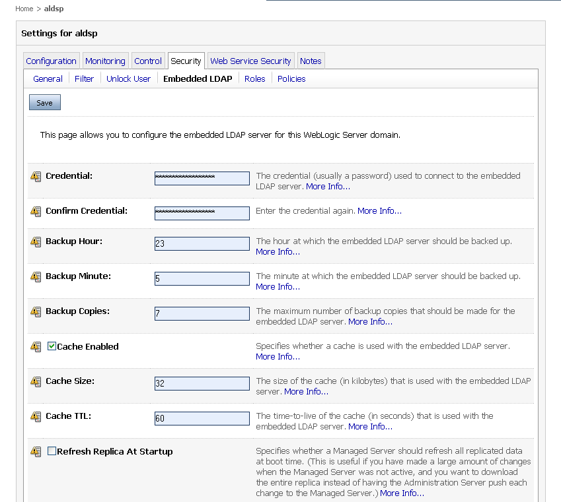561x502 pixels.
Task: Click the warning icon beside Cache Size
Action: point(36,382)
